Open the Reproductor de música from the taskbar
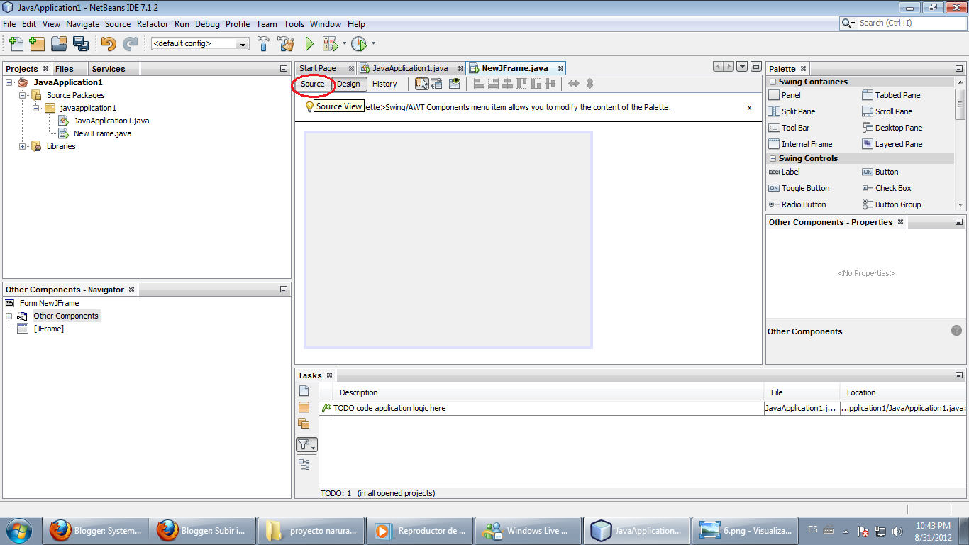This screenshot has width=969, height=545. point(419,530)
